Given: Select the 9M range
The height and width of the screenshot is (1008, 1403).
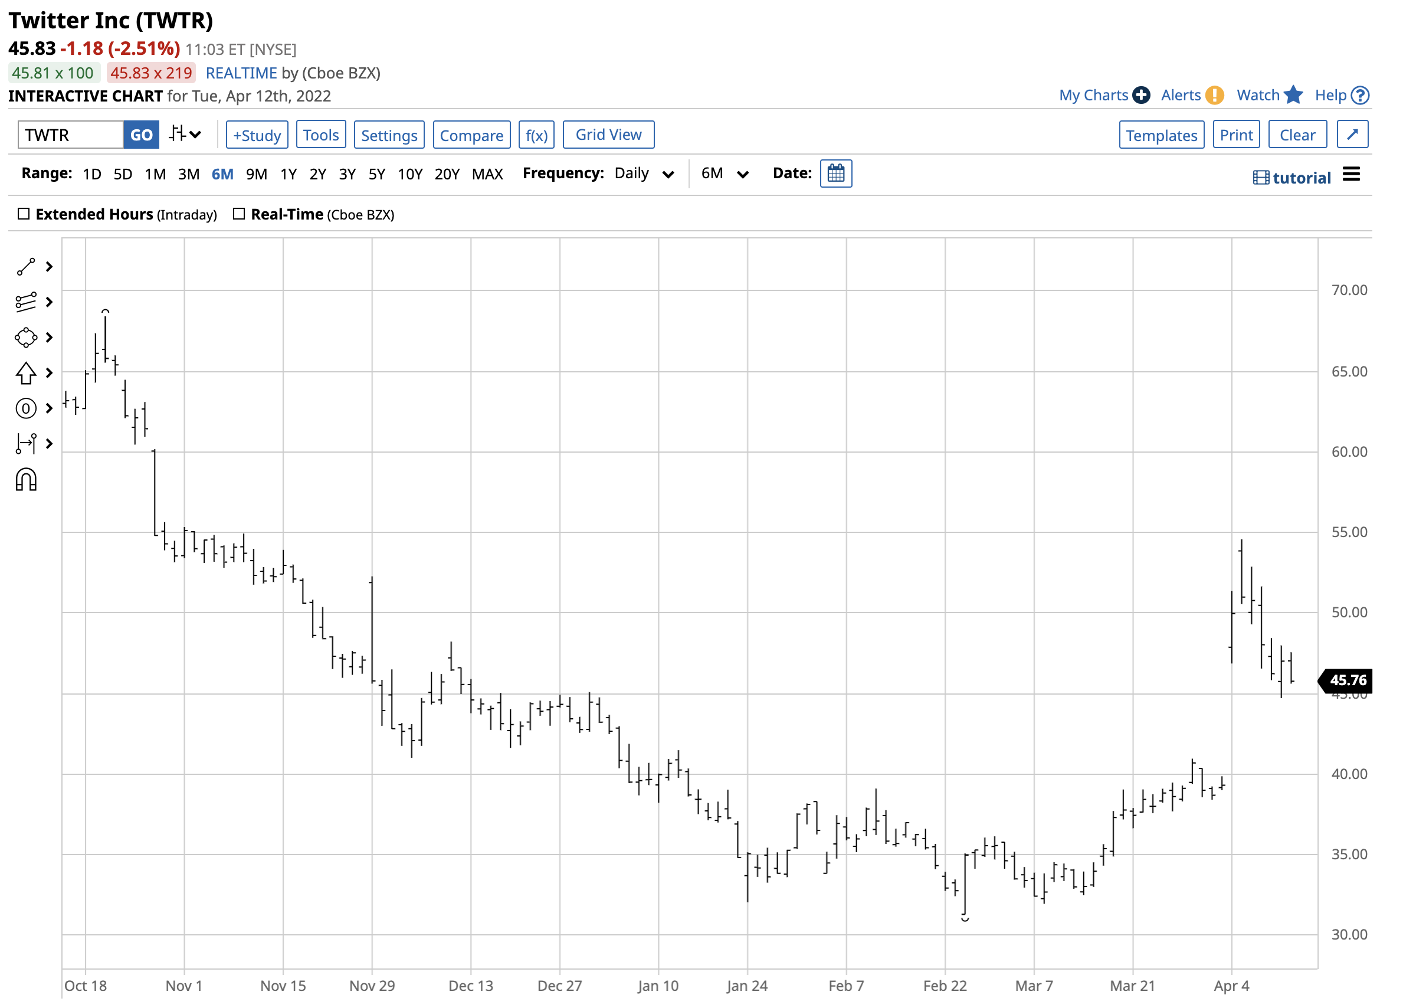Looking at the screenshot, I should (x=257, y=175).
